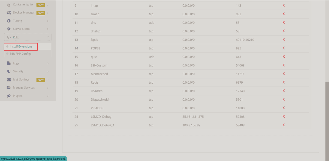
Task: Expand the Security submenu chevron
Action: [x=48, y=71]
